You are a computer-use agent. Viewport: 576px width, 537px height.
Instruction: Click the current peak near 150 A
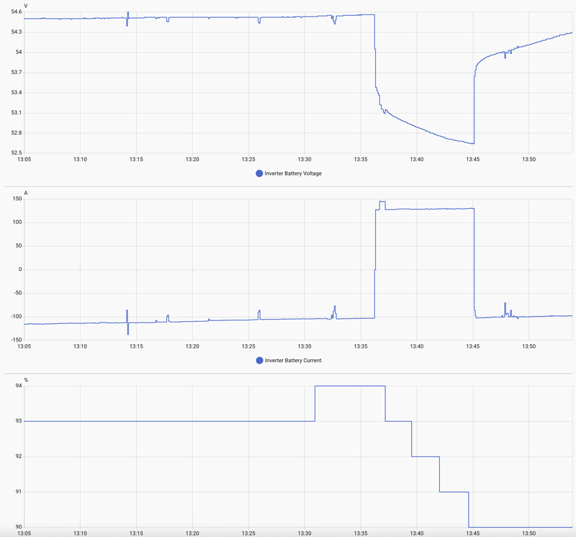382,202
